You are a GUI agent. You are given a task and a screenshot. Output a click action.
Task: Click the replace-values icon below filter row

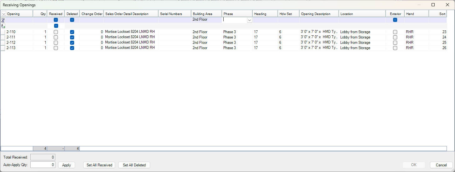[3, 26]
